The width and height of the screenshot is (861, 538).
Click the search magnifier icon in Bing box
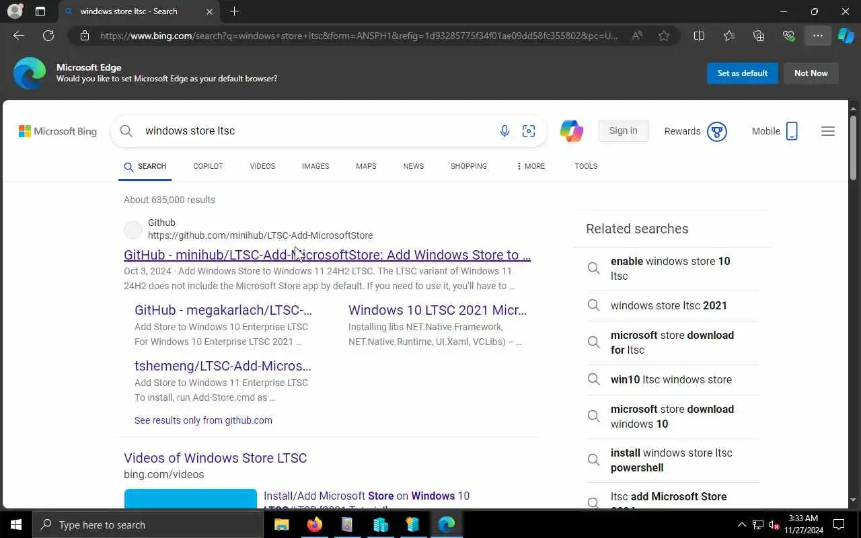126,131
